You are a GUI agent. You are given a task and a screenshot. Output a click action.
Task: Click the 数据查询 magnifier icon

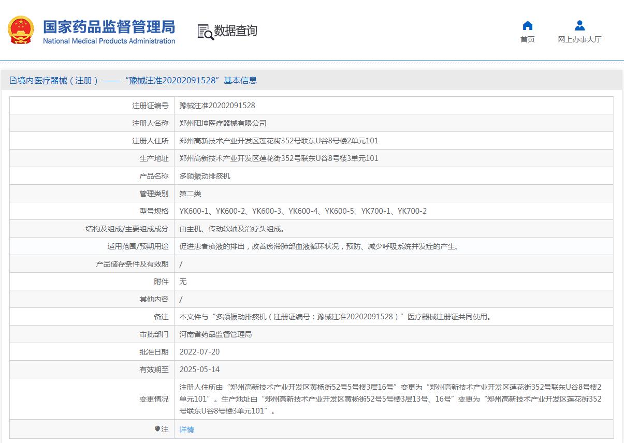click(x=205, y=32)
